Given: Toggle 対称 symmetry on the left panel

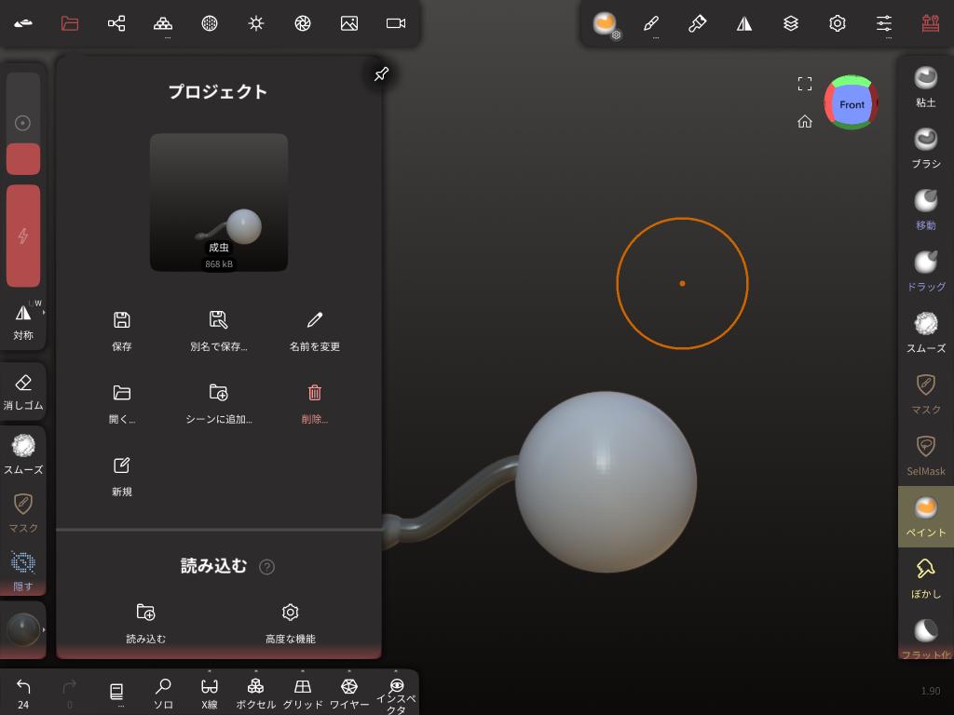Looking at the screenshot, I should (x=23, y=321).
